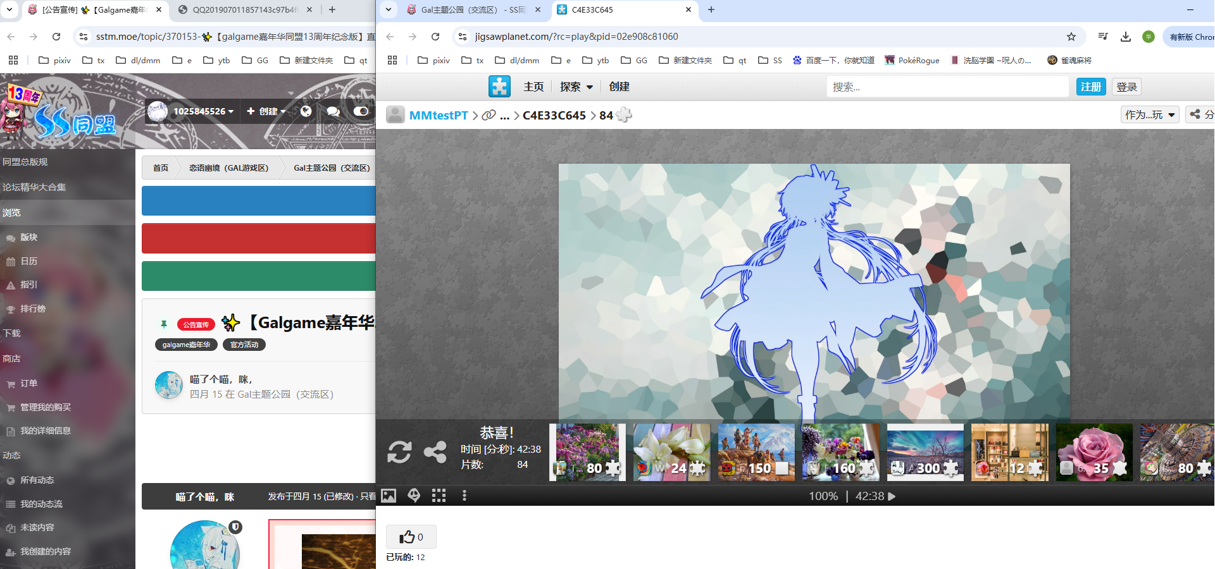Viewport: 1215px width, 569px height.
Task: Open new tab in the right Chrome window
Action: click(x=711, y=9)
